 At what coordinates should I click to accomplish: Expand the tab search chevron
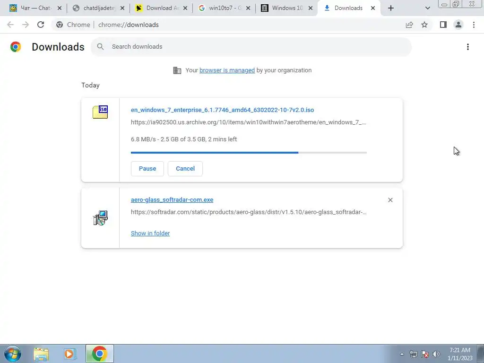427,9
